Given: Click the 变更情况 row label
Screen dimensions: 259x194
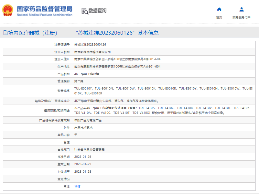Looking at the screenshot, I should [x=63, y=179].
